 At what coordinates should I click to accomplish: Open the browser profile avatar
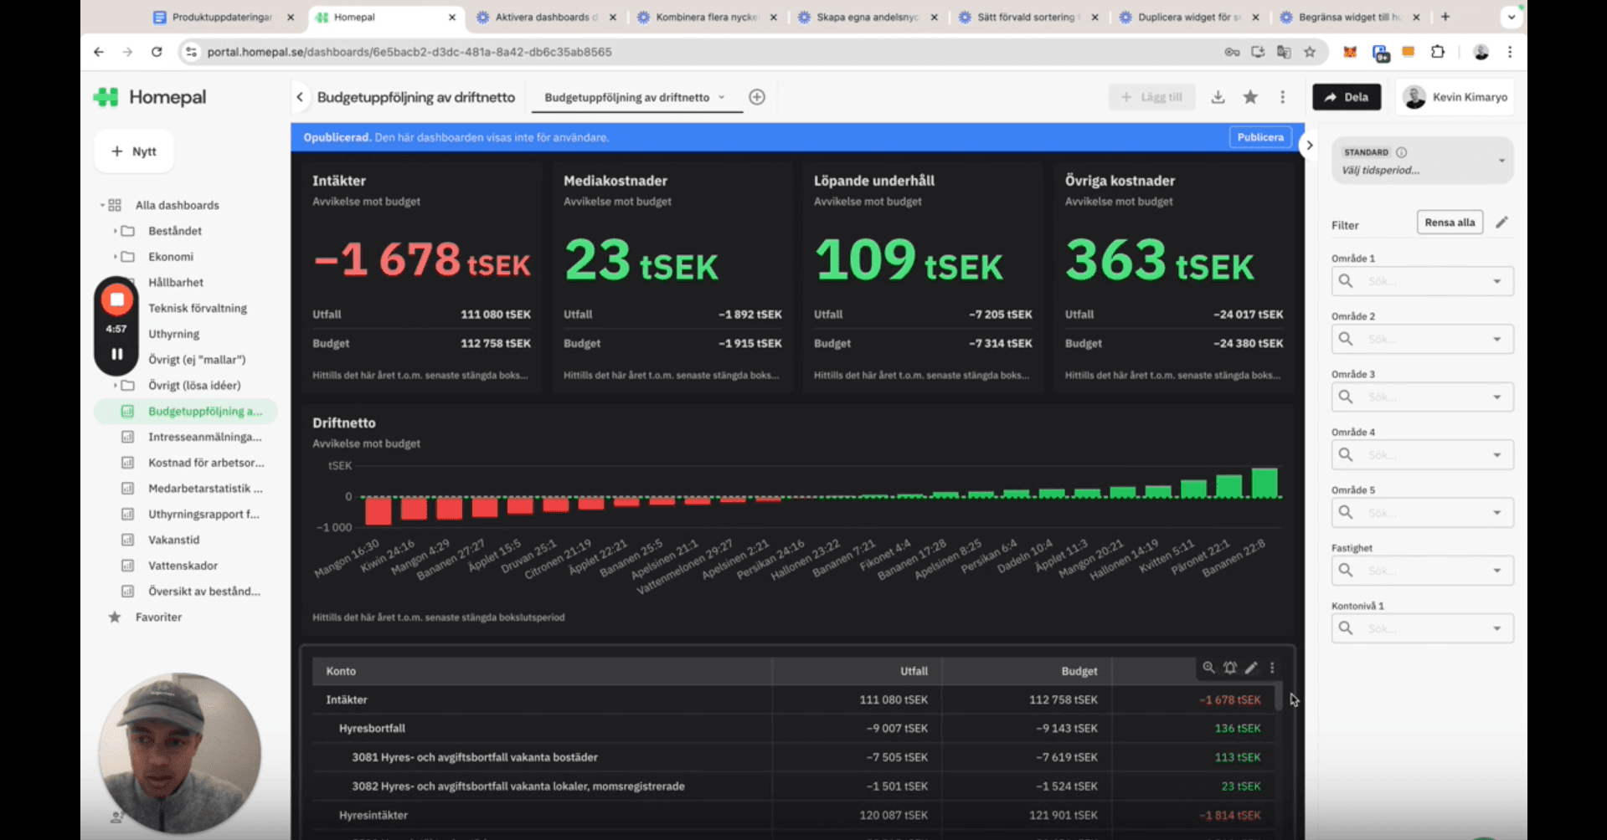(1481, 52)
